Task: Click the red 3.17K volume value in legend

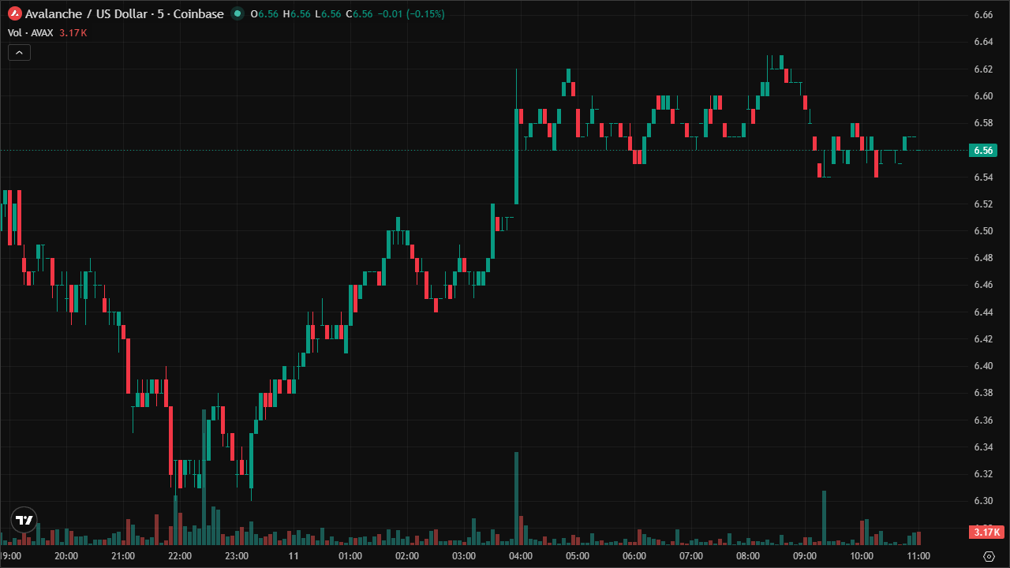Action: [73, 32]
